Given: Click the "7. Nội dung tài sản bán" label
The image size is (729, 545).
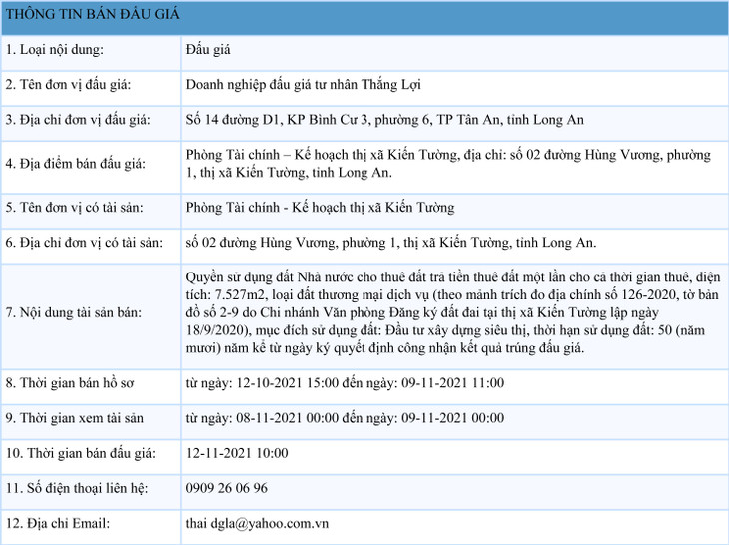Looking at the screenshot, I should point(74,313).
